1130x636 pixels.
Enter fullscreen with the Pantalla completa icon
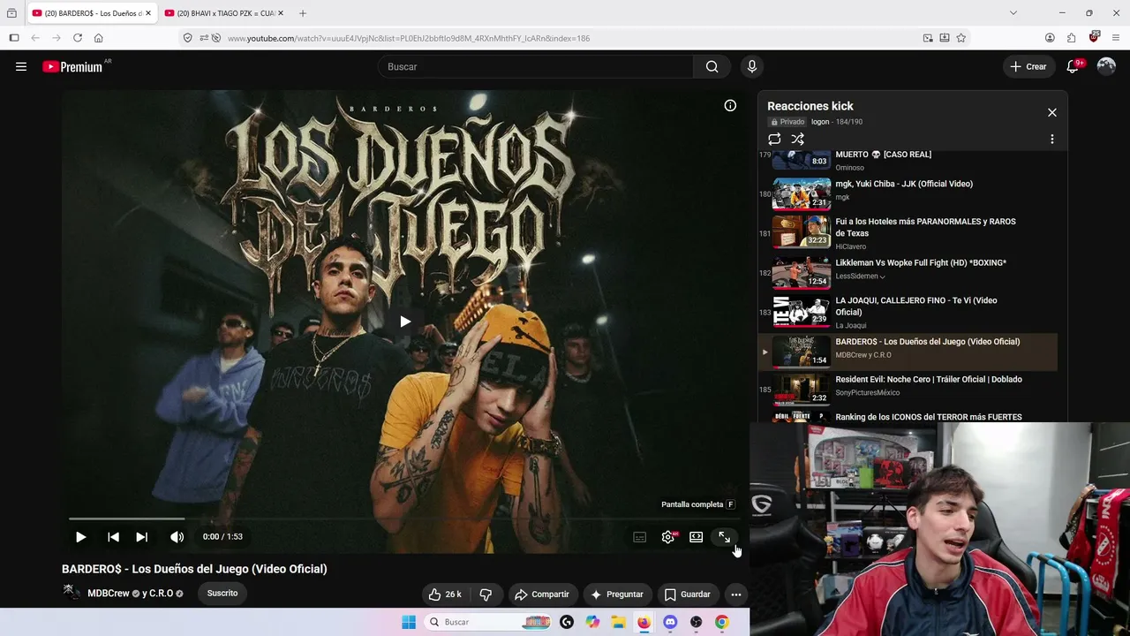[x=724, y=537]
